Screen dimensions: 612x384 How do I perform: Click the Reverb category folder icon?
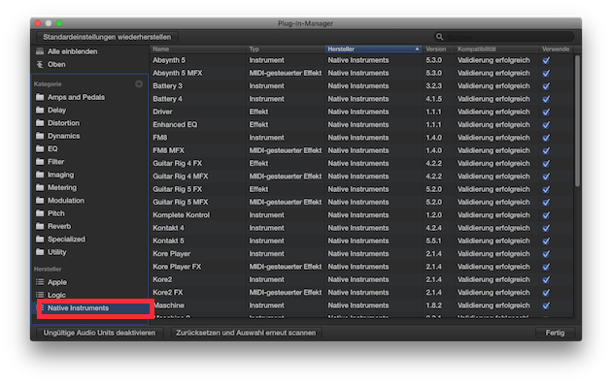40,226
